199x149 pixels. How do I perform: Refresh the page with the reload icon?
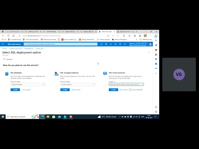tap(8, 36)
